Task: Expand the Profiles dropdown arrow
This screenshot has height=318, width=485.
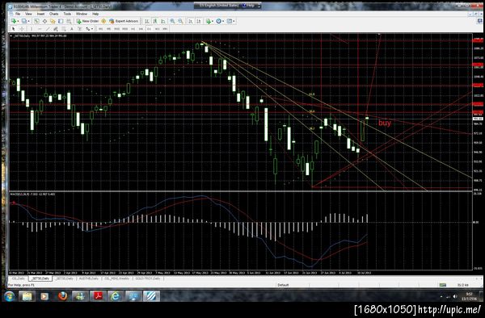Action: 28,21
